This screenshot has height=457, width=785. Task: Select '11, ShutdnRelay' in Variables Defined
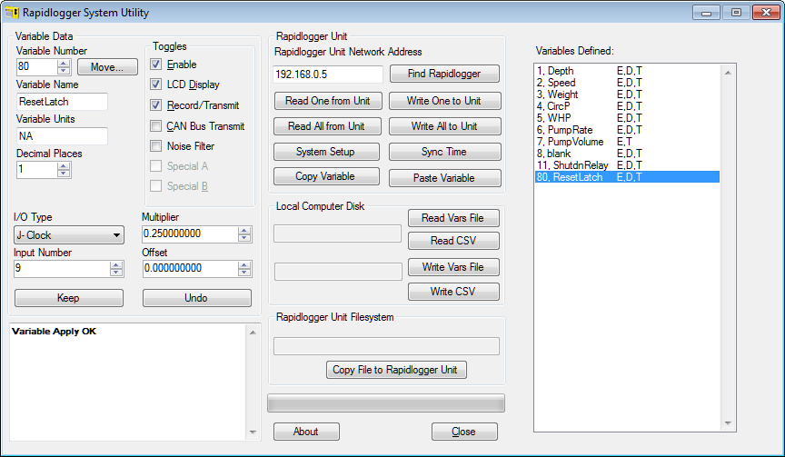click(x=627, y=165)
